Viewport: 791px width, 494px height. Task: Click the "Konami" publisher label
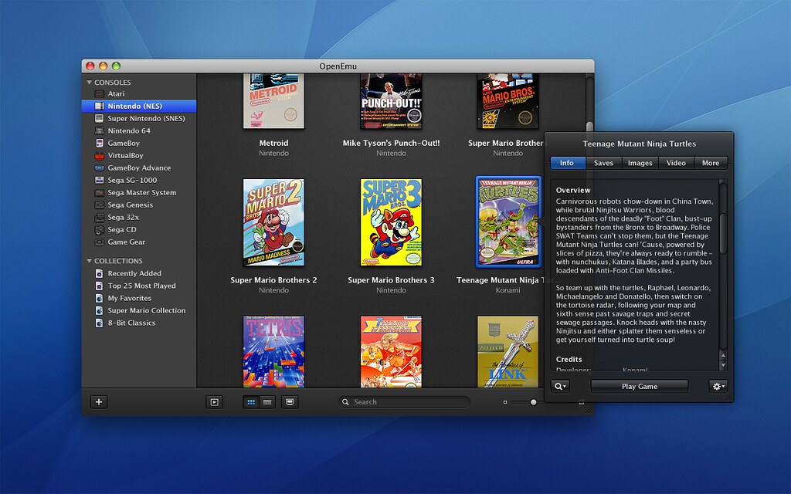pyautogui.click(x=508, y=290)
